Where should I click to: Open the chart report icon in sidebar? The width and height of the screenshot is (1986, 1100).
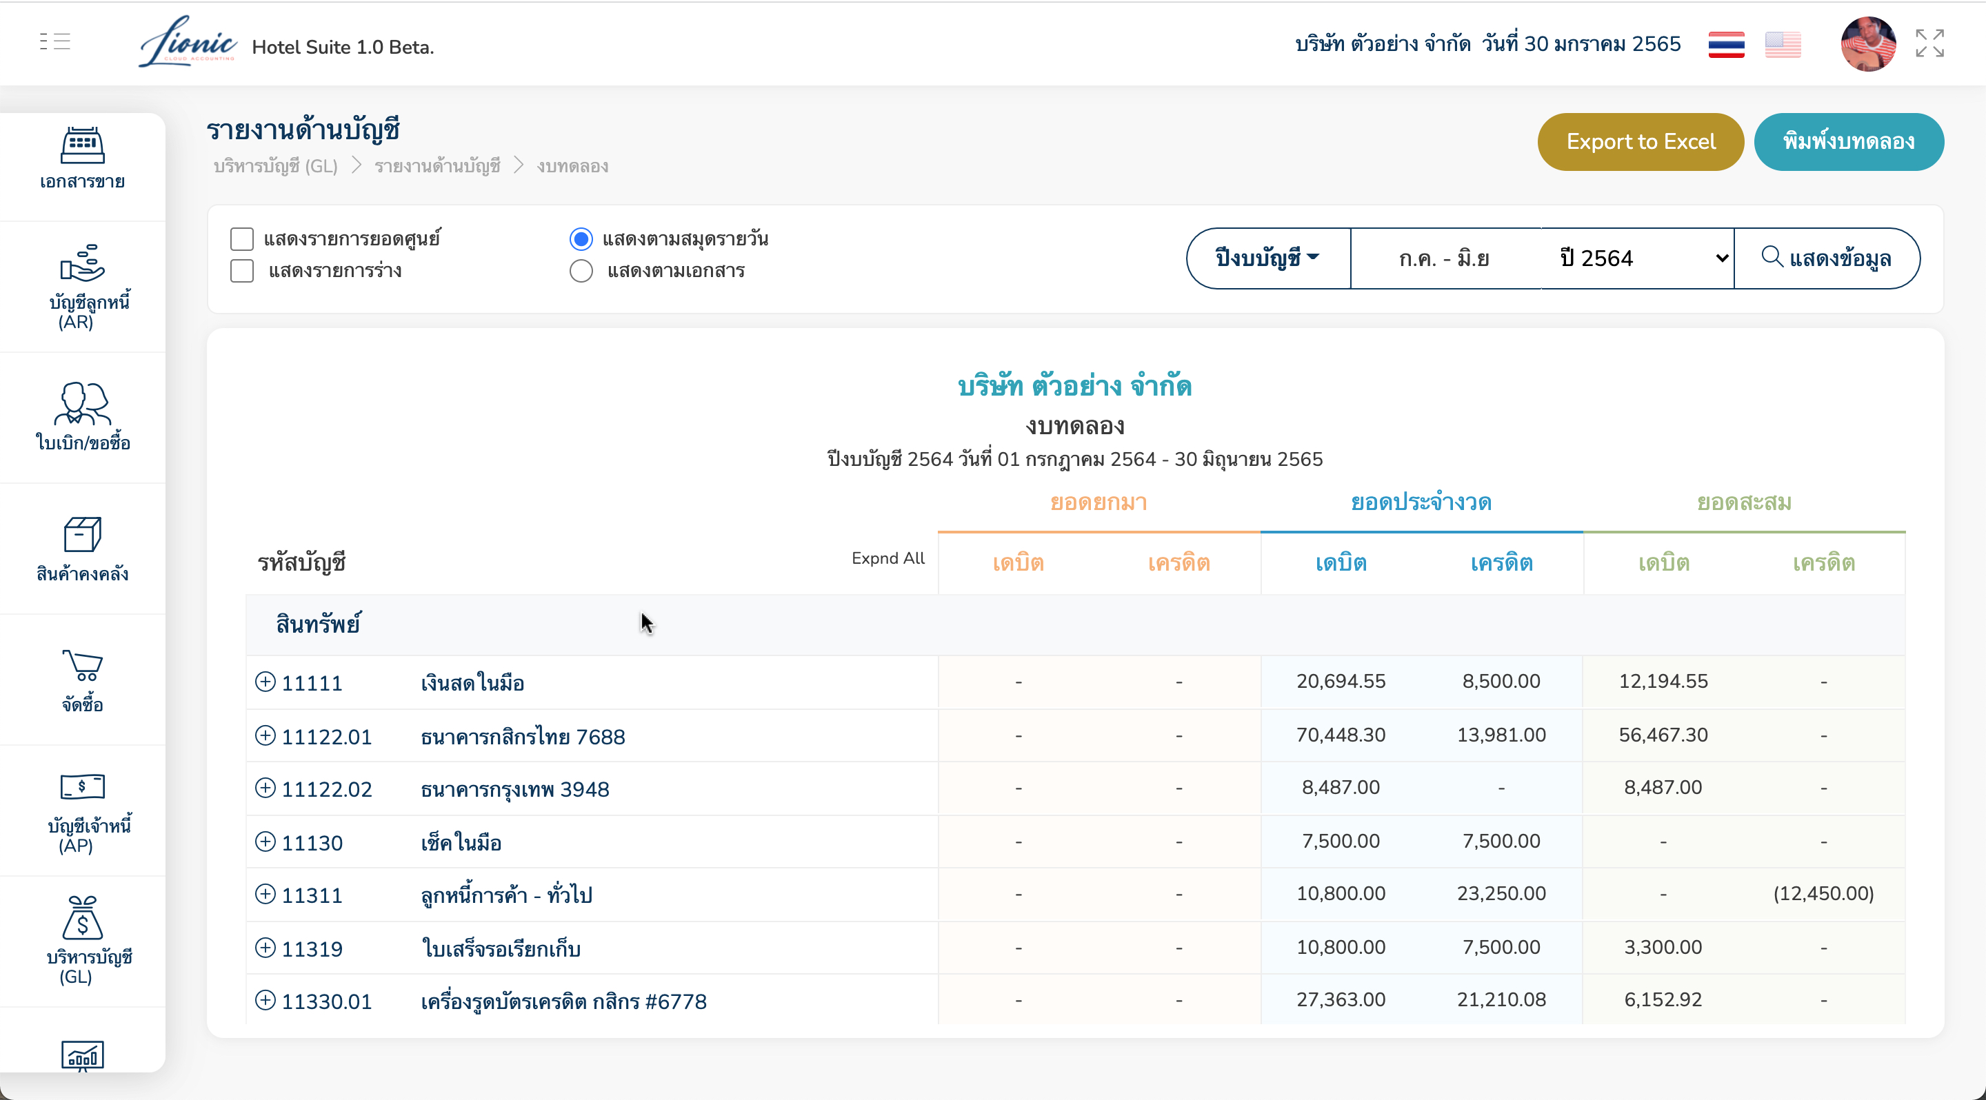tap(83, 1055)
